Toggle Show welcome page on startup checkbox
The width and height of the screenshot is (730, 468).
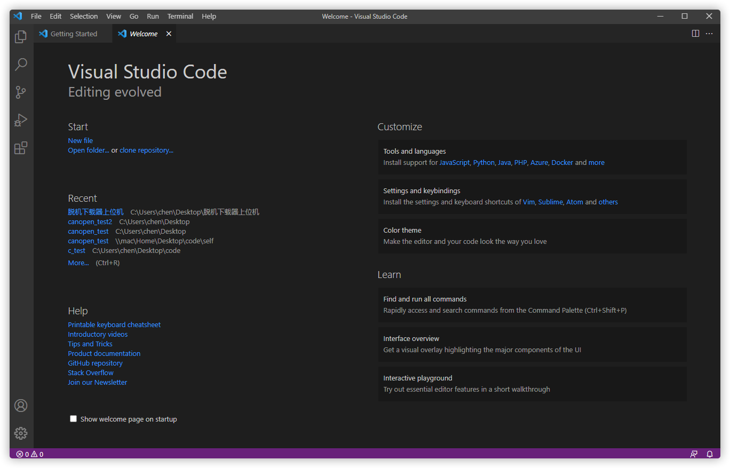74,419
